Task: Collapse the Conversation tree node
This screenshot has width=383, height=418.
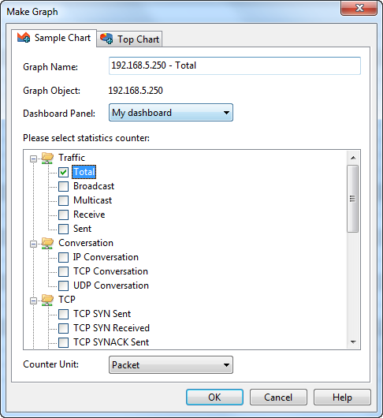Action: [x=33, y=244]
